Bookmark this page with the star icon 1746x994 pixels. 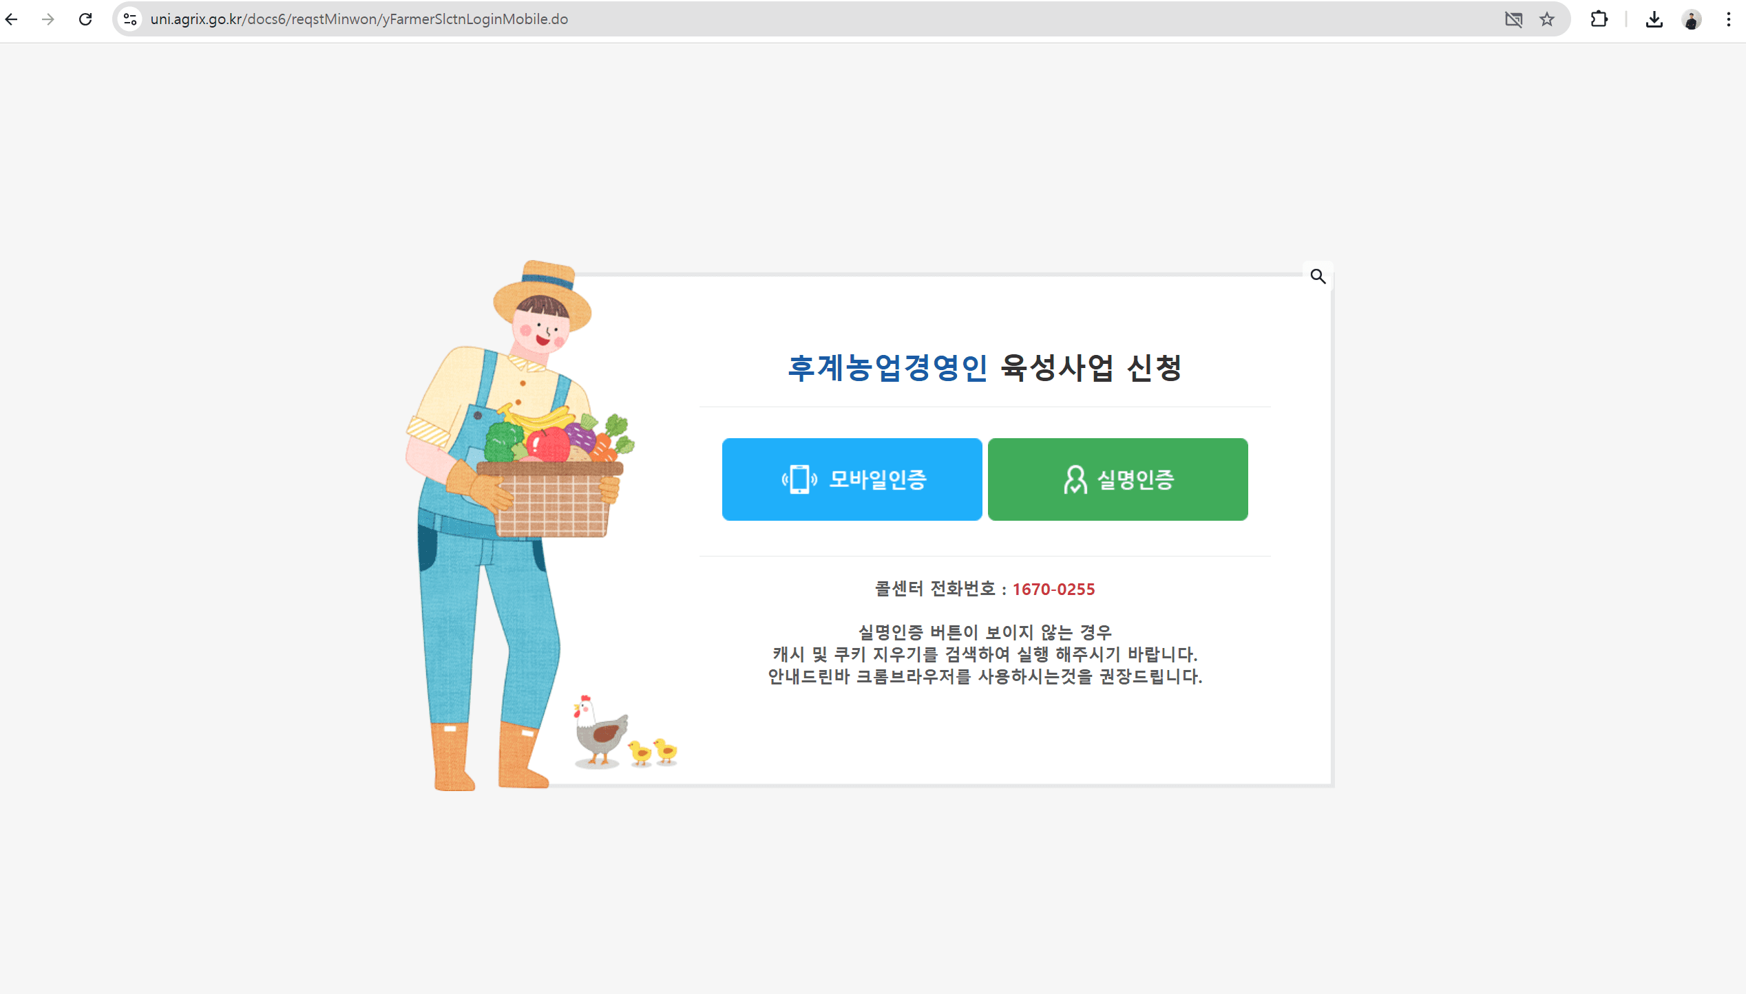(1547, 19)
